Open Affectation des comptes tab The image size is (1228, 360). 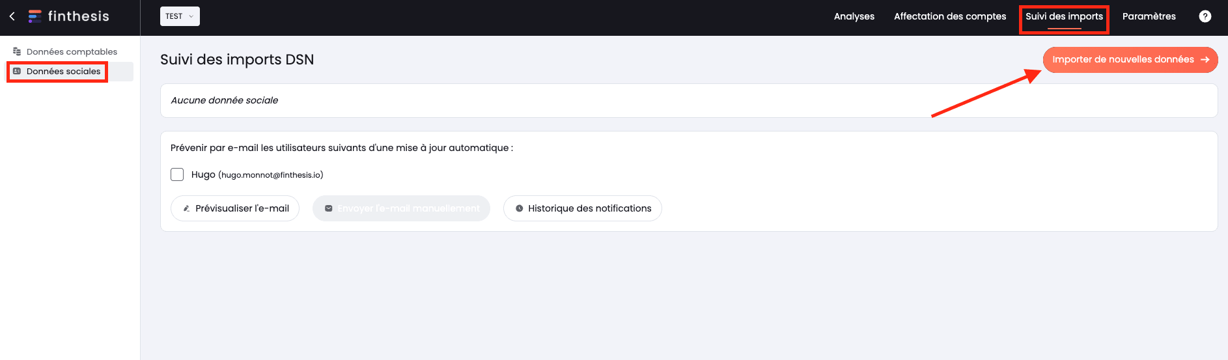click(x=950, y=16)
